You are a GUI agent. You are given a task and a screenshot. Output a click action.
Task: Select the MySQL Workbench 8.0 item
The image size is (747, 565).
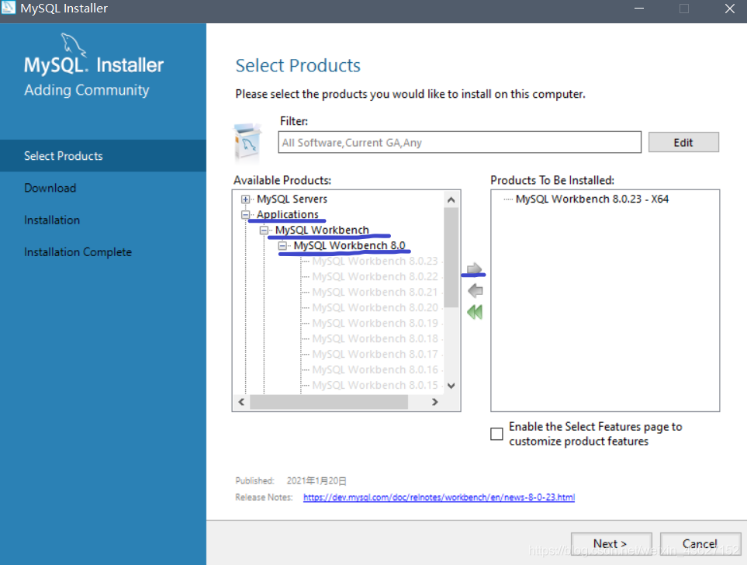(349, 245)
